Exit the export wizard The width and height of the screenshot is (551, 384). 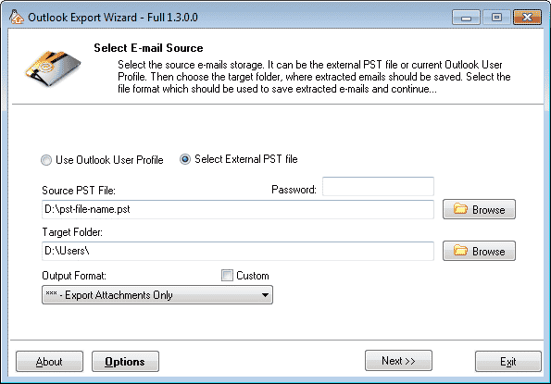(x=508, y=361)
